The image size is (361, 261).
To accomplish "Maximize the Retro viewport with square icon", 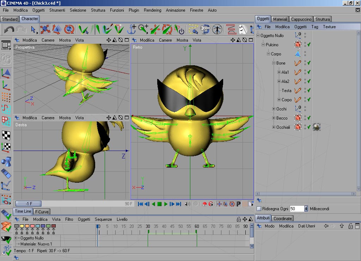I will (251, 40).
